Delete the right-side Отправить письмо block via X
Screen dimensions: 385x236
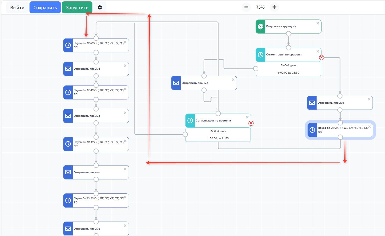pos(369,99)
